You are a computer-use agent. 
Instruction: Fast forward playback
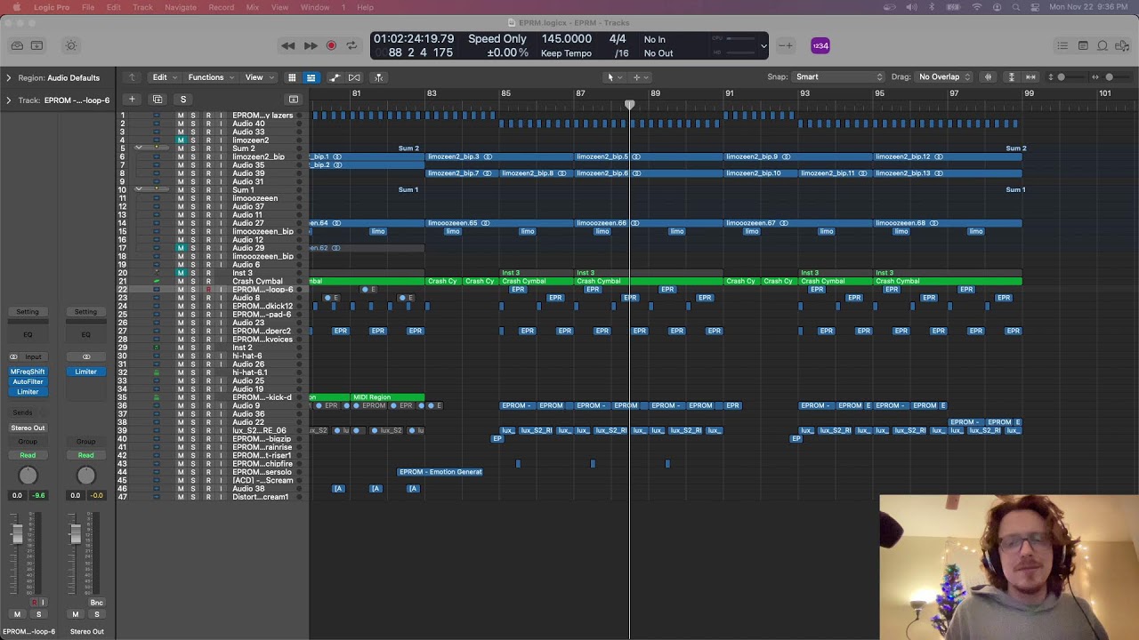(x=311, y=45)
